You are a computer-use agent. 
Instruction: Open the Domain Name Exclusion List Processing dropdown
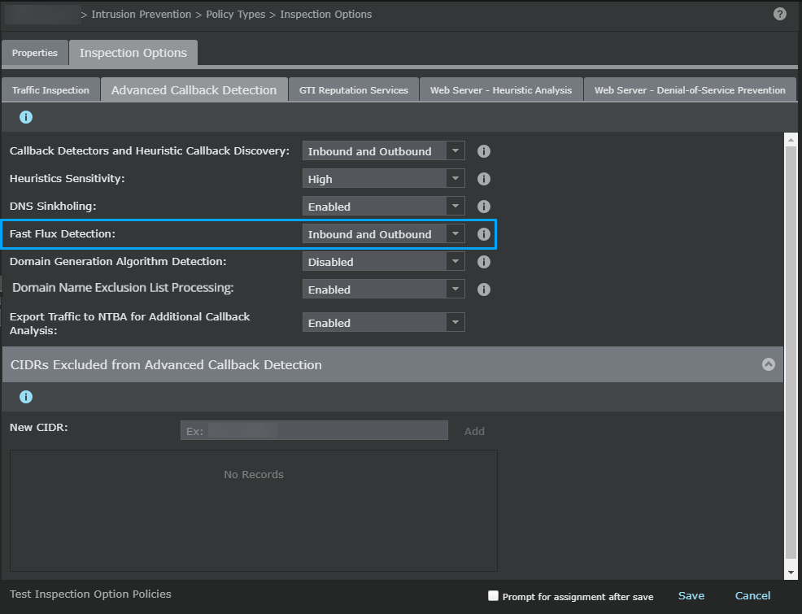(x=384, y=289)
